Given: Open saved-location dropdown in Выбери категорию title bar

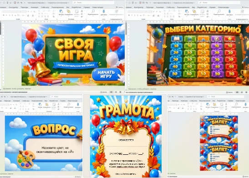Looking at the screenshot, I should tap(194, 3).
